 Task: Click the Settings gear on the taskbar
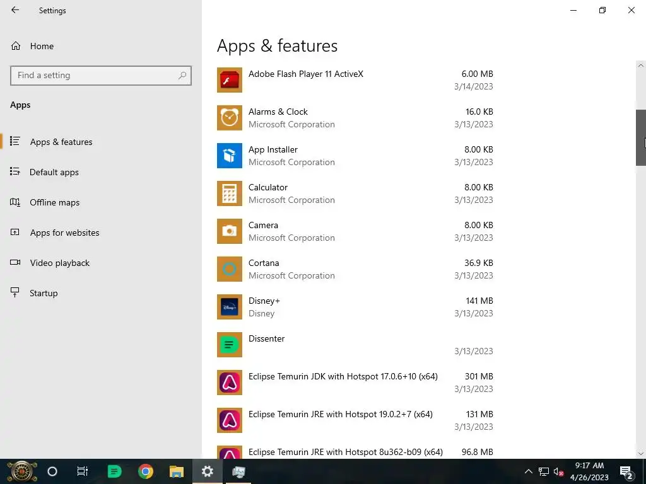207,471
